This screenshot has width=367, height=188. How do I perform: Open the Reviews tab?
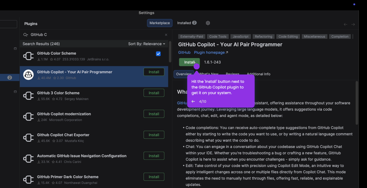pos(233,74)
